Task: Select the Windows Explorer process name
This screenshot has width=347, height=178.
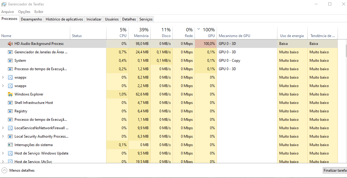Action: (29, 94)
